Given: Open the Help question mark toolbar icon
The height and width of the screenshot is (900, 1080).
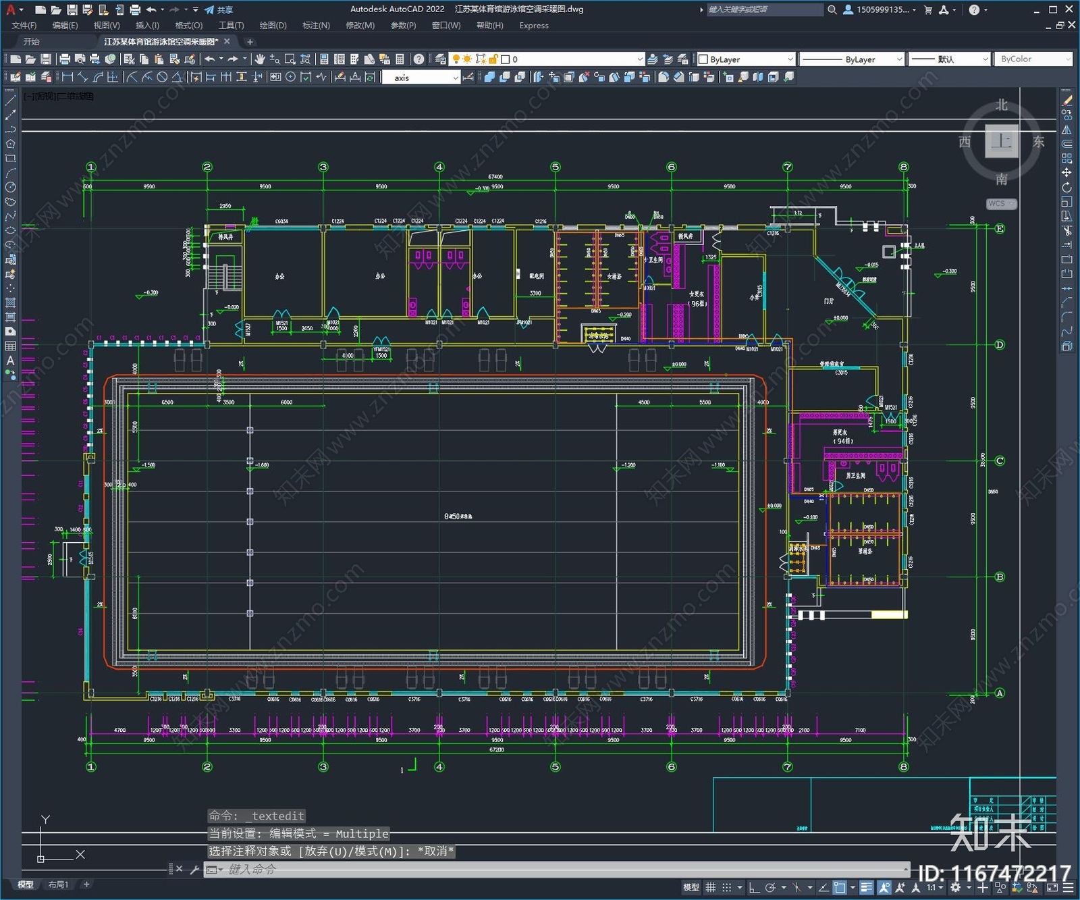Looking at the screenshot, I should [x=418, y=59].
